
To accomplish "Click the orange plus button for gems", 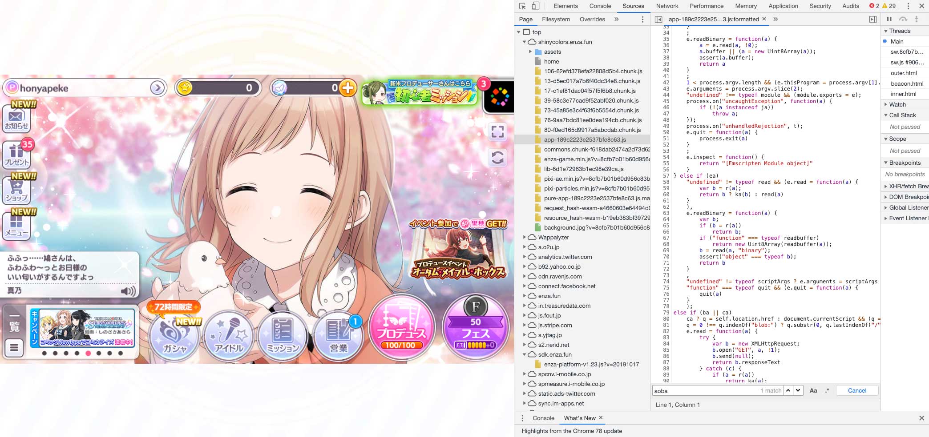I will pos(348,88).
